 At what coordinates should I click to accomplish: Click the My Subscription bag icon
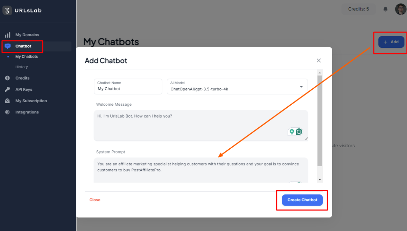pyautogui.click(x=8, y=100)
